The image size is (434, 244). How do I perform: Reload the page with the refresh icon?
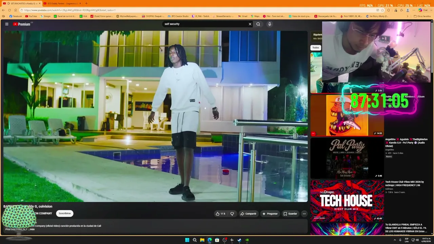point(9,10)
